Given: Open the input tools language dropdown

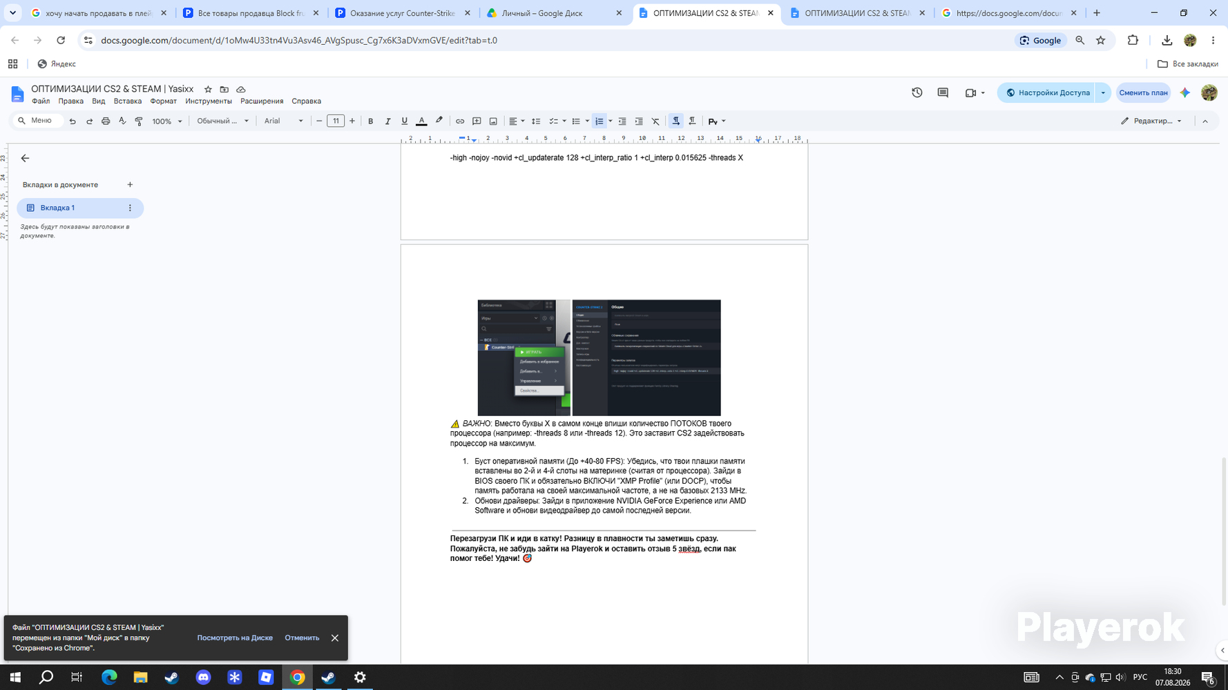Looking at the screenshot, I should 717,121.
